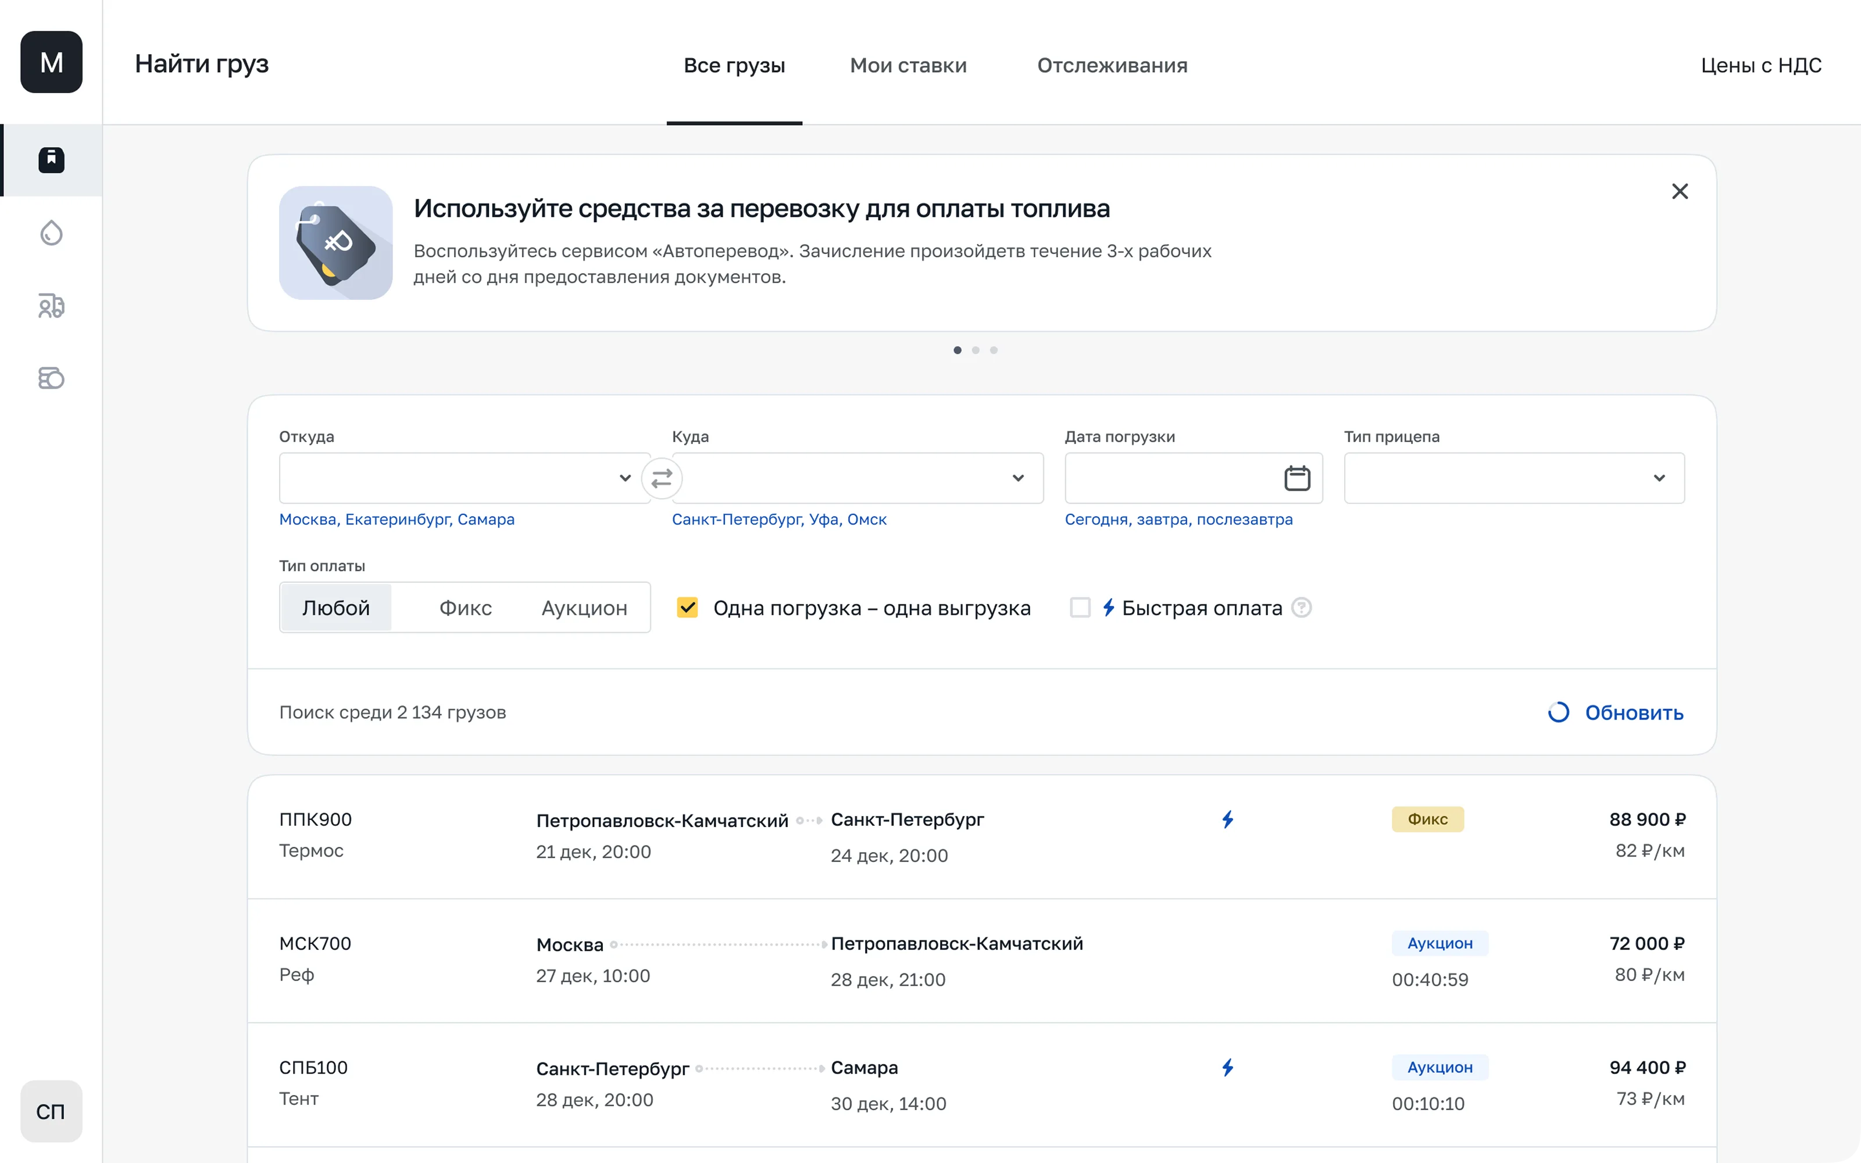Image resolution: width=1861 pixels, height=1163 pixels.
Task: Open cargo row ППК900
Action: [x=981, y=837]
